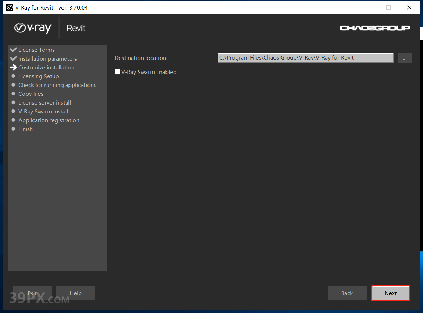Enable the V-Ray Swarm Enabled checkbox
The image size is (423, 313).
click(117, 72)
